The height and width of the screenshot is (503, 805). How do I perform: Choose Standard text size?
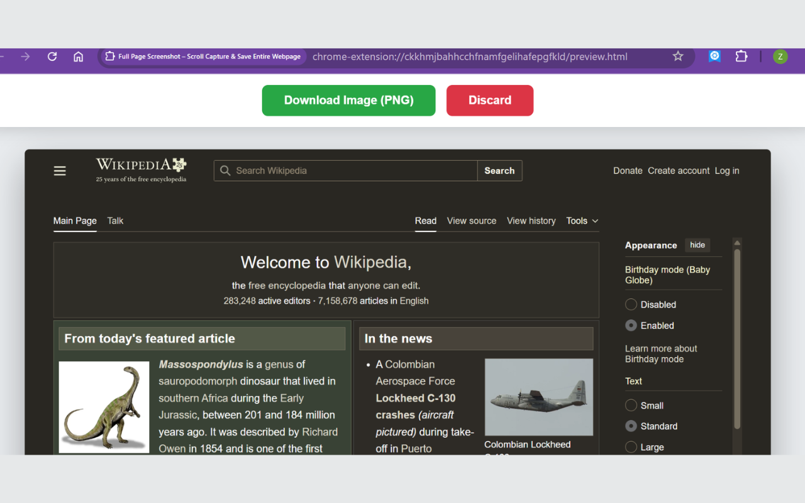point(631,426)
